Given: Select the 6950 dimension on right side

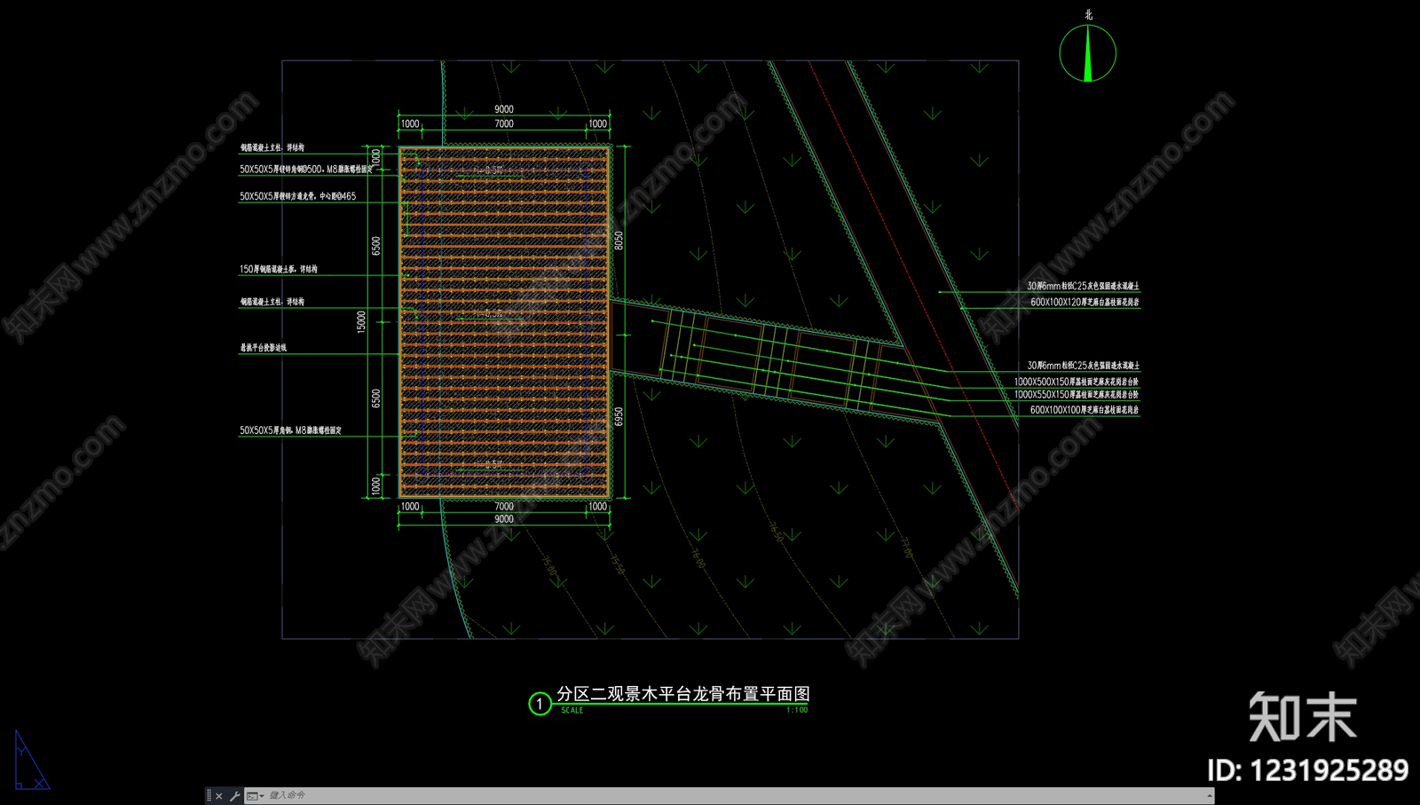Looking at the screenshot, I should point(619,416).
